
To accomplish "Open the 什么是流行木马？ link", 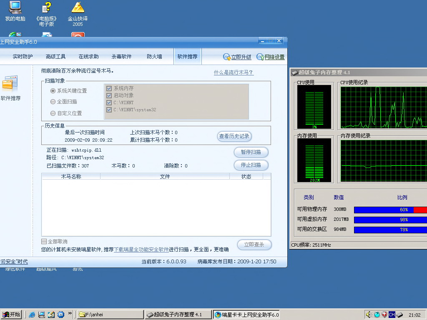I will (x=234, y=72).
